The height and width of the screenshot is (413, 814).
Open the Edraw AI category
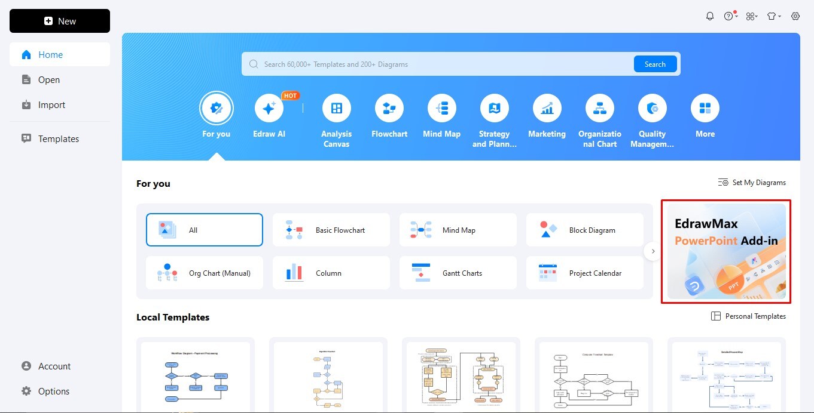269,108
